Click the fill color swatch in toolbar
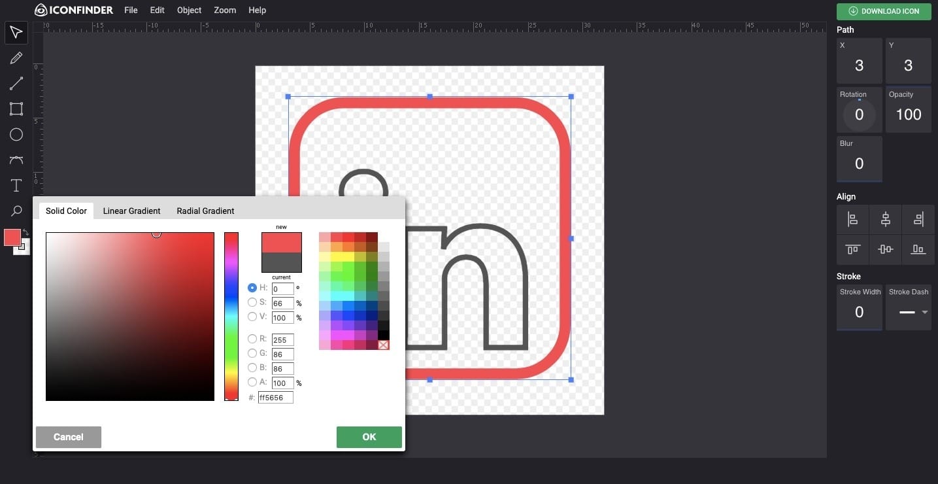Image resolution: width=938 pixels, height=484 pixels. (x=12, y=237)
